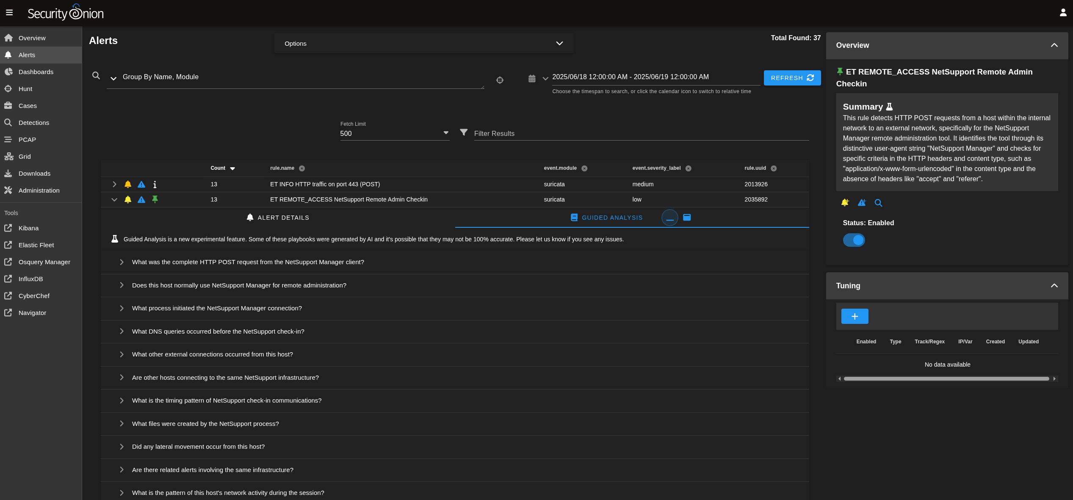The width and height of the screenshot is (1073, 500).
Task: Click the magnifier icon in Overview panel
Action: (879, 203)
